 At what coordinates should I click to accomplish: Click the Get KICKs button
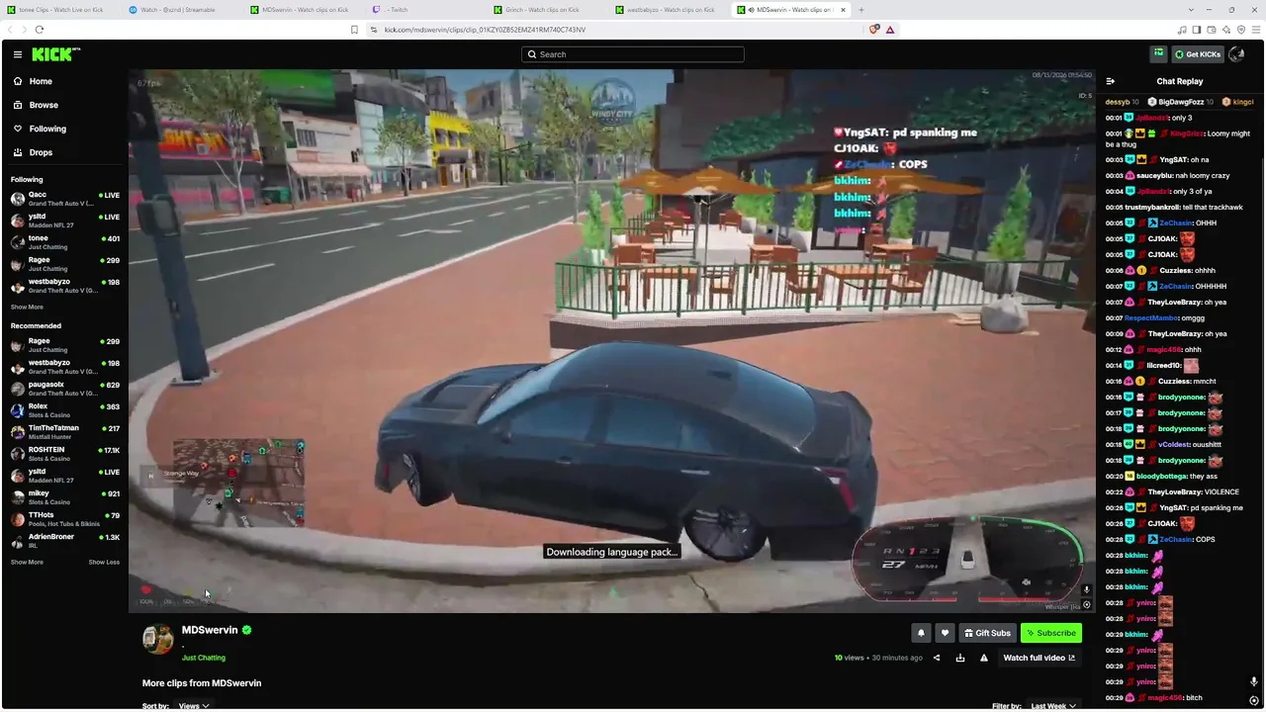(1198, 54)
